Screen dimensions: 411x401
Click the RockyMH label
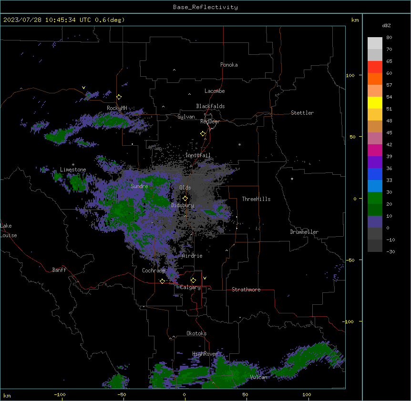point(117,108)
